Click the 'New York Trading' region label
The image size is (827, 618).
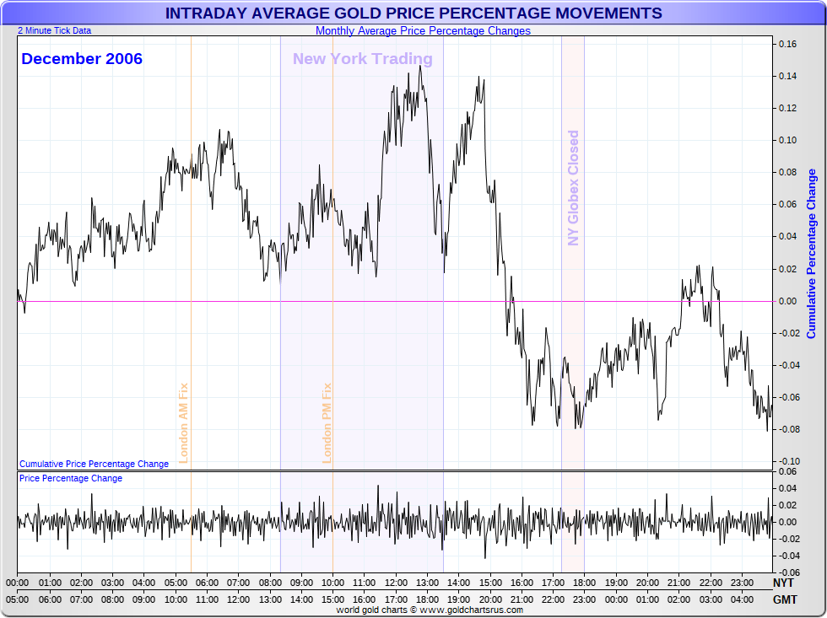point(363,58)
